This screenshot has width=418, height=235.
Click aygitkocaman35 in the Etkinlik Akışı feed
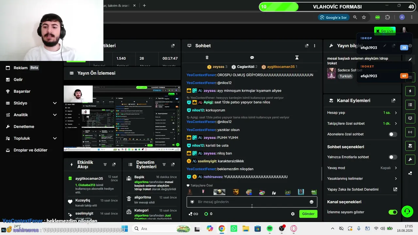coord(89,179)
